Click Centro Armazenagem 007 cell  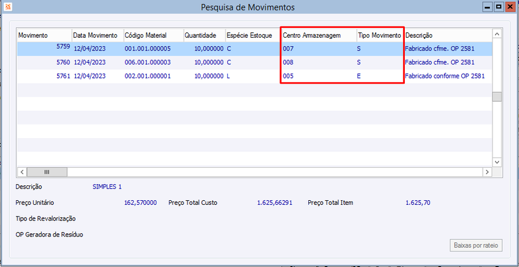point(288,49)
